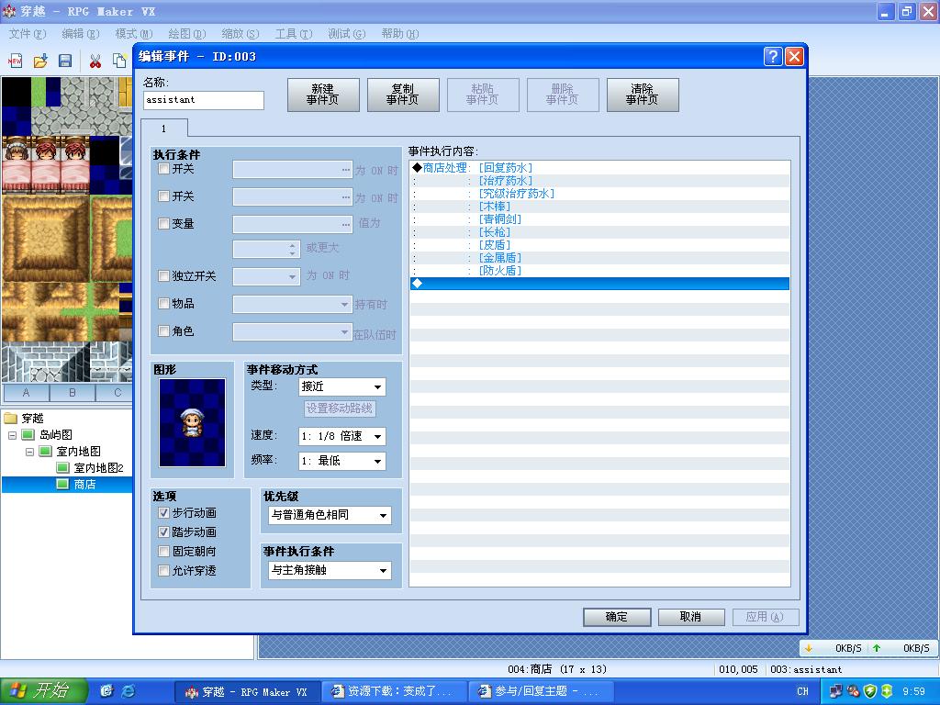Viewport: 940px width, 705px height.
Task: Collapse the 室内地图 tree node
Action: click(29, 452)
